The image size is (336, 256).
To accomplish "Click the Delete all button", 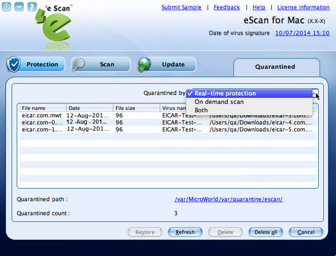I will coord(265,232).
